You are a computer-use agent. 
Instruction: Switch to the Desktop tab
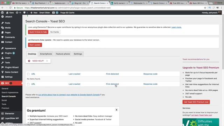pos(32,54)
